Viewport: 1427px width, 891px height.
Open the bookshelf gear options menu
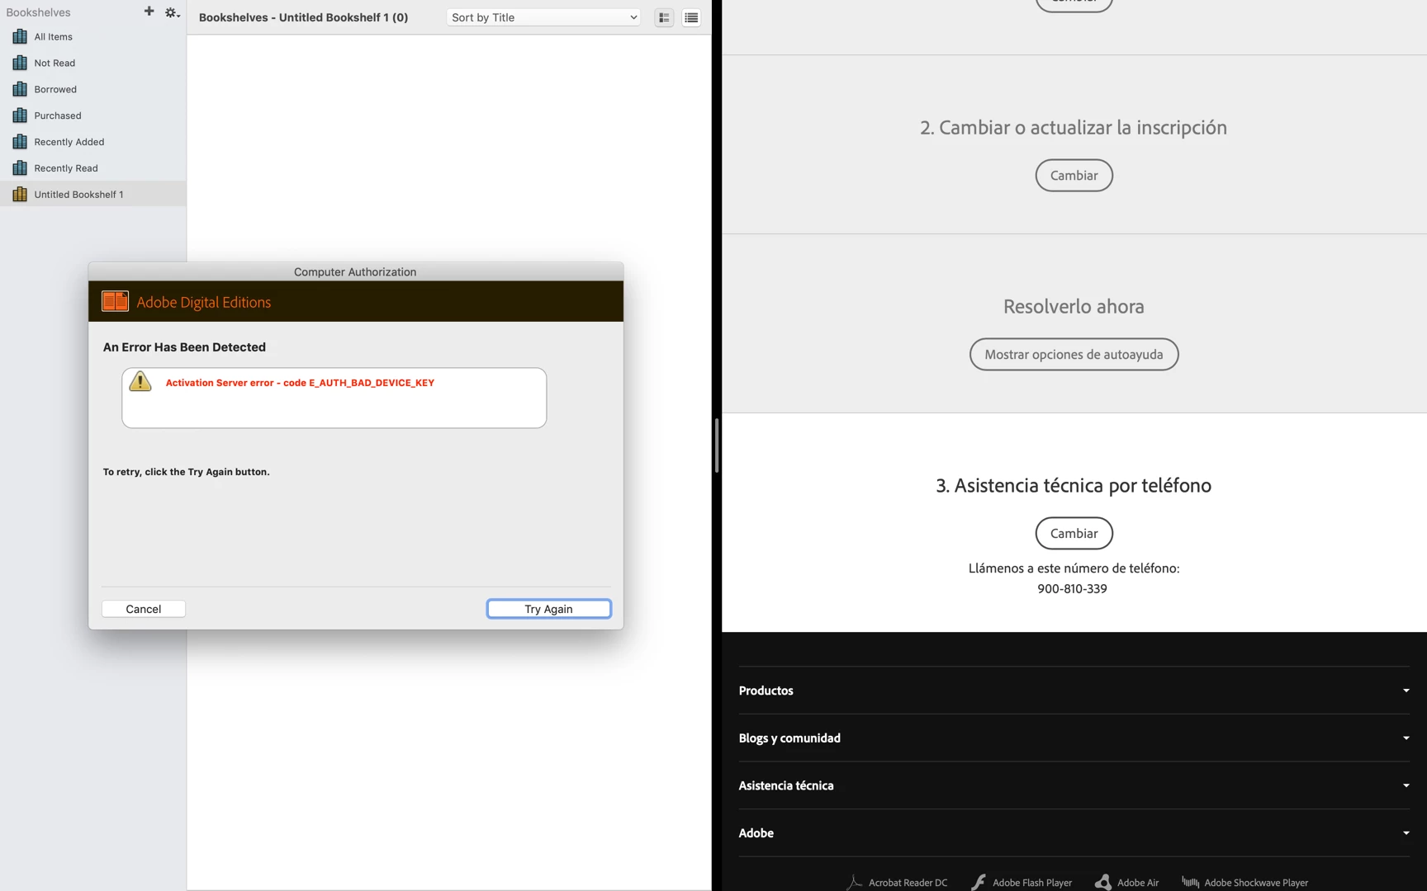(172, 12)
